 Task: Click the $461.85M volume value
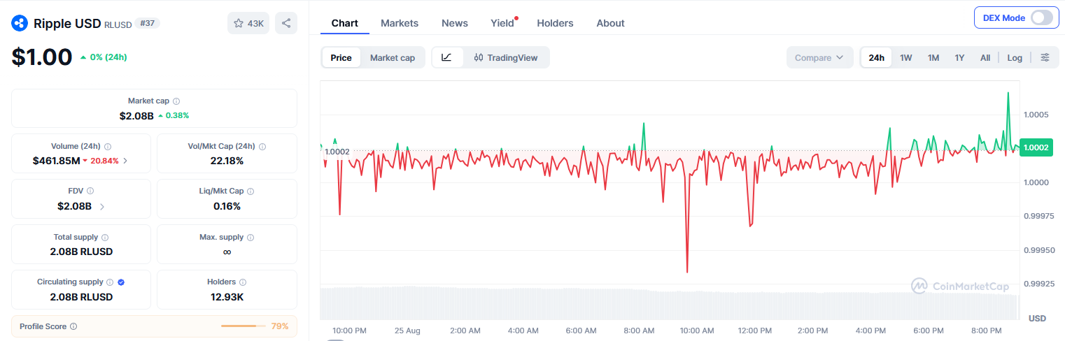pos(56,161)
